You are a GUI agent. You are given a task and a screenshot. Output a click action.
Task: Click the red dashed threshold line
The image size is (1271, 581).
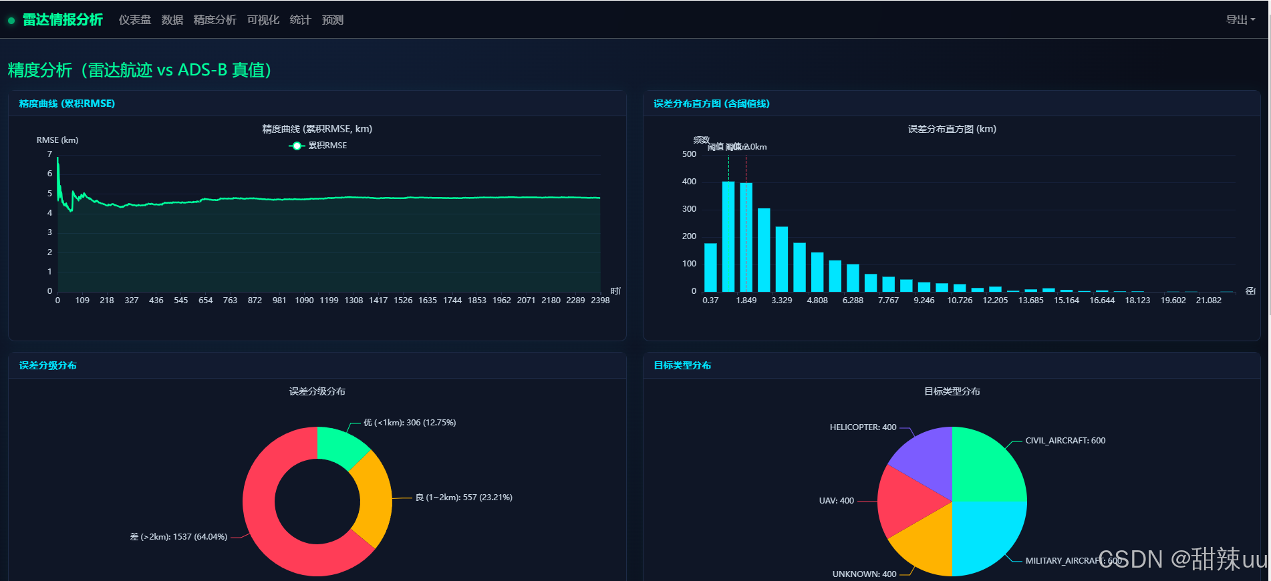pos(746,224)
